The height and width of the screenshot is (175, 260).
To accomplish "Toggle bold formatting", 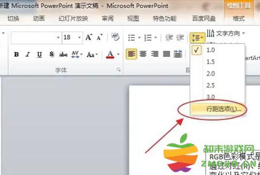I will [16, 54].
